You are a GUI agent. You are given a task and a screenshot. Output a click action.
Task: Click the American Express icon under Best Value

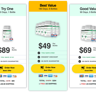tap(50, 76)
